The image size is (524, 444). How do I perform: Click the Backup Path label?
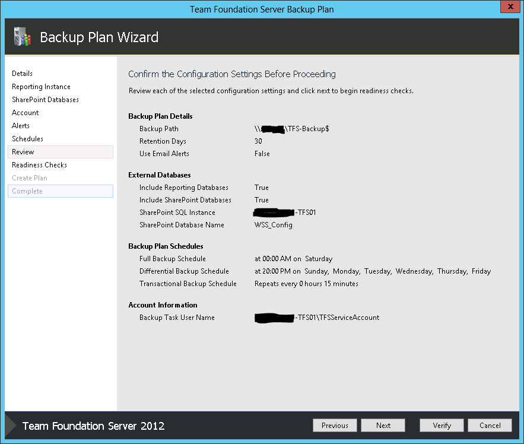coord(158,129)
